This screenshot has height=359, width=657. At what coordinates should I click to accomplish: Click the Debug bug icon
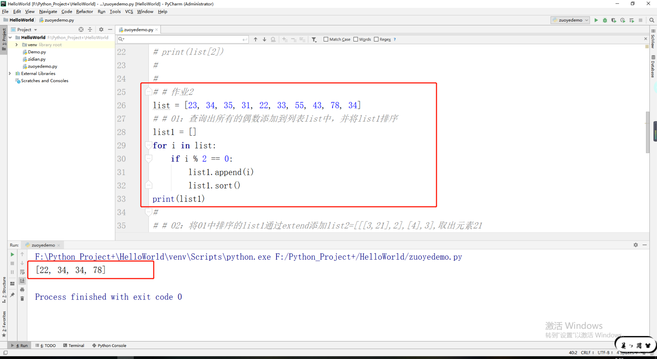click(x=605, y=20)
